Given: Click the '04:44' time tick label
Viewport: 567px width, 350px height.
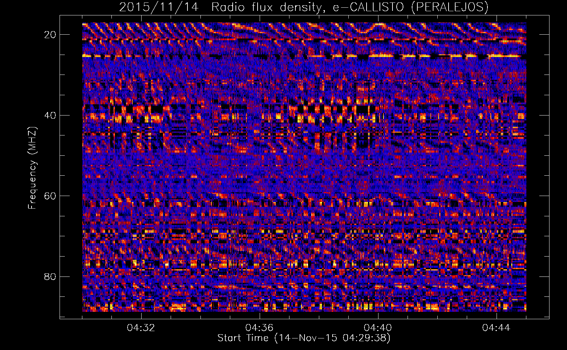Looking at the screenshot, I should pos(497,328).
